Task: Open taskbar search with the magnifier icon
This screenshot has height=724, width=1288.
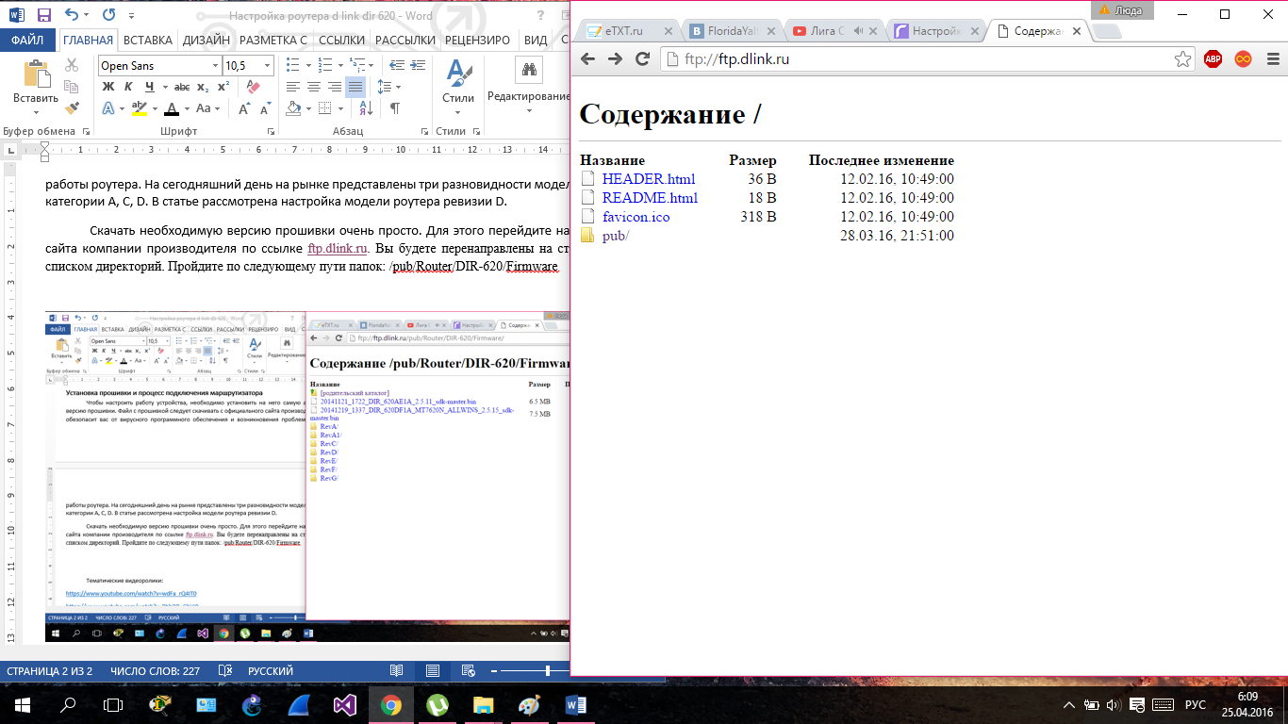Action: click(x=68, y=705)
